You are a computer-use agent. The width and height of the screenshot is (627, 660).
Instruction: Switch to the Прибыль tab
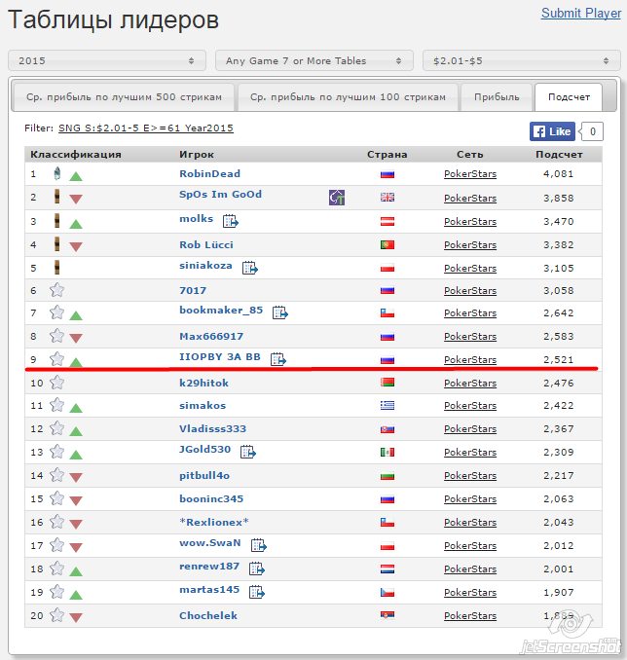click(497, 97)
